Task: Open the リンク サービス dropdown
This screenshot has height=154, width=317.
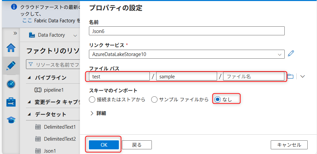Action: 186,54
